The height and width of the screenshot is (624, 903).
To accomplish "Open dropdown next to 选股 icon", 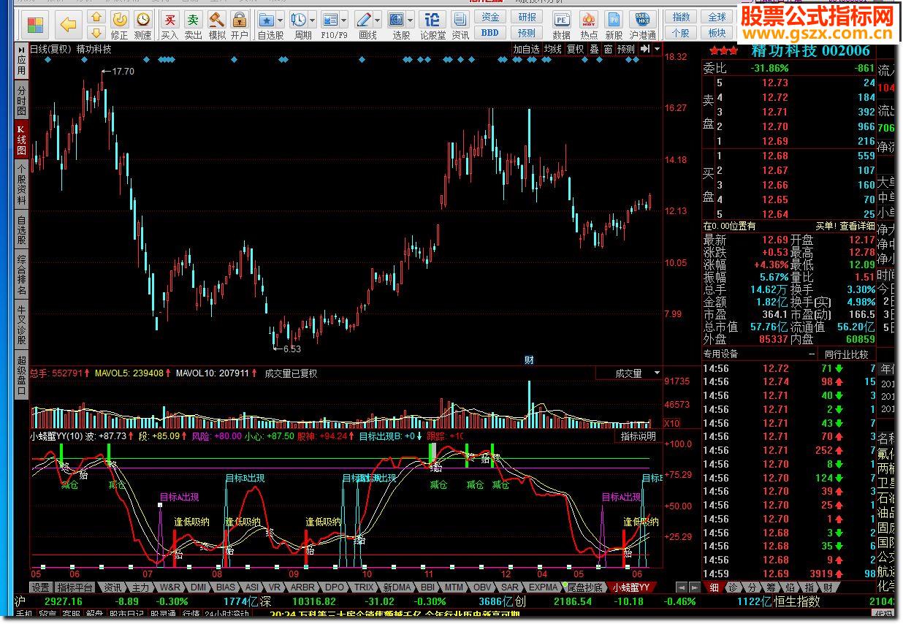I will (411, 20).
